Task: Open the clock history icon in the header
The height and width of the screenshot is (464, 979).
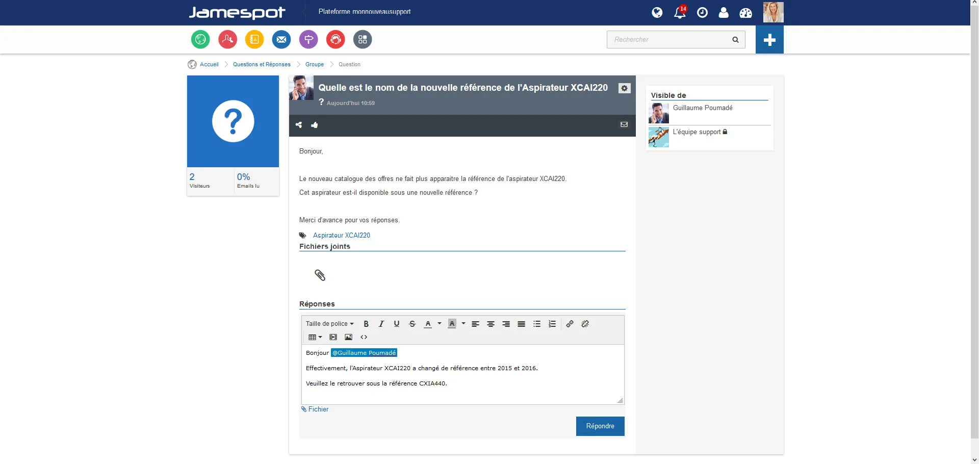Action: 702,13
